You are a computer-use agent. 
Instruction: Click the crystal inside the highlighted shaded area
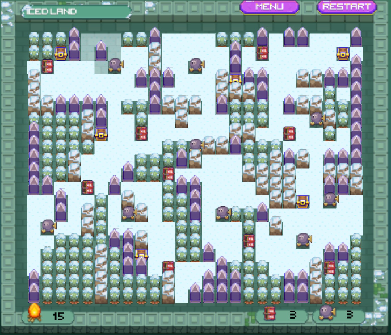pyautogui.click(x=101, y=51)
